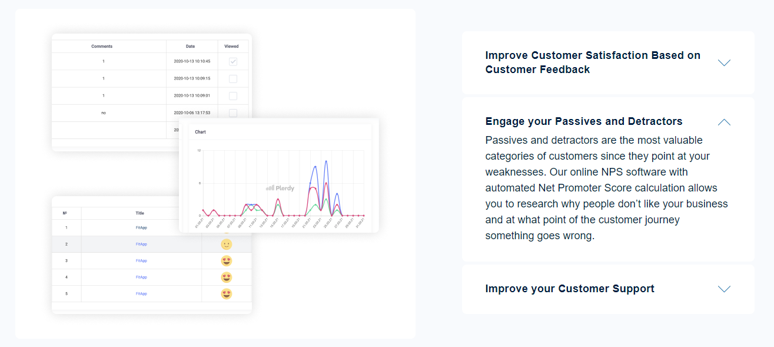Open the FitApp link in row 1
The height and width of the screenshot is (347, 774).
[x=141, y=227]
